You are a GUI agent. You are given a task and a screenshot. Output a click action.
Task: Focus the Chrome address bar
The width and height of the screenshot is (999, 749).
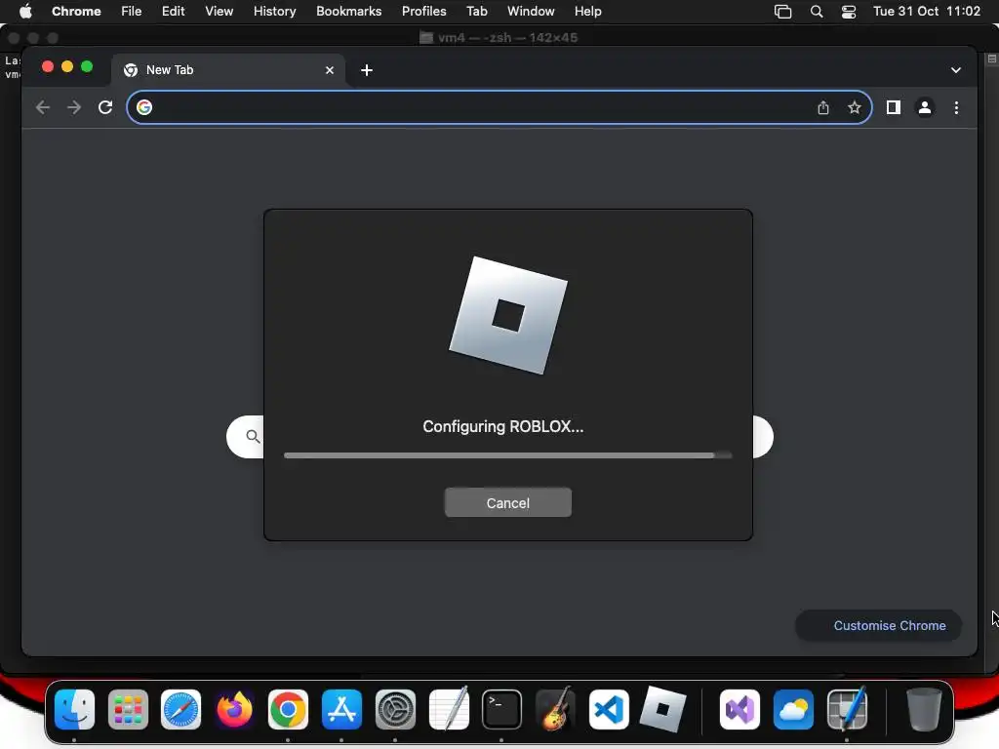499,107
